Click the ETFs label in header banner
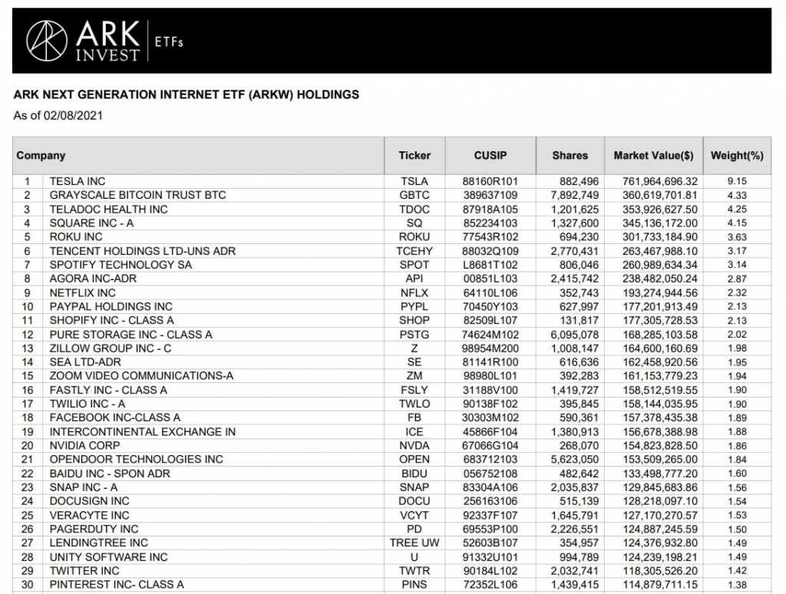786x594 pixels. tap(169, 41)
